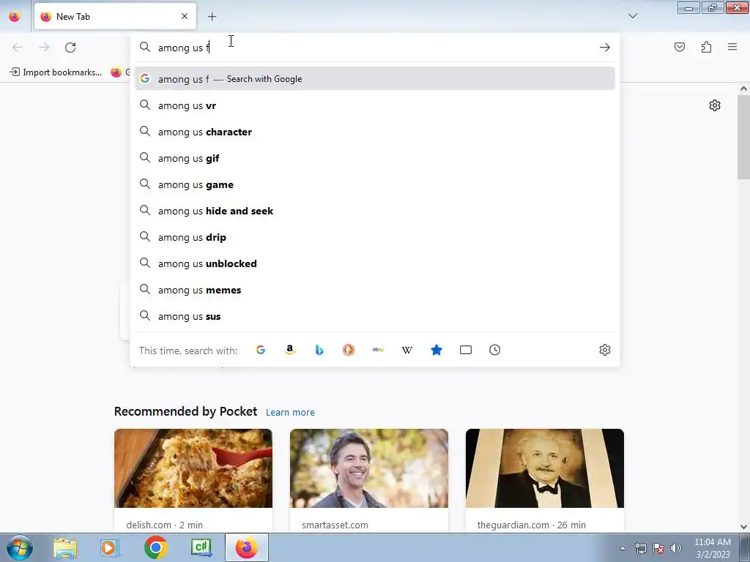Open search settings gear in dropdown

point(604,350)
